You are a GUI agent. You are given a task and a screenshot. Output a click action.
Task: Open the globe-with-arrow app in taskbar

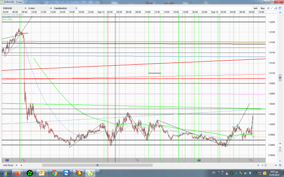click(79, 173)
